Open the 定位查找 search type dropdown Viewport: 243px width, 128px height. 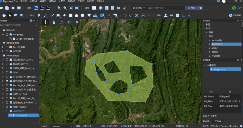(x=139, y=8)
